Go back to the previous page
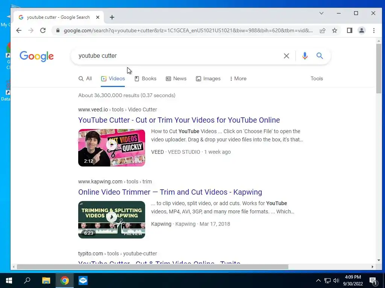Image resolution: width=385 pixels, height=288 pixels. coord(19,30)
